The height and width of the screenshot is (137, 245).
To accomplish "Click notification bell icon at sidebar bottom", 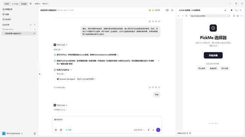I will pyautogui.click(x=35, y=133).
